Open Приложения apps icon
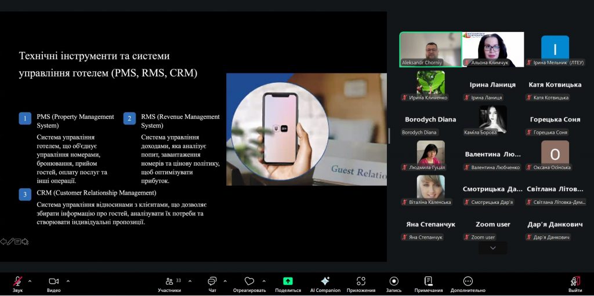Image resolution: width=594 pixels, height=296 pixels. (x=361, y=282)
